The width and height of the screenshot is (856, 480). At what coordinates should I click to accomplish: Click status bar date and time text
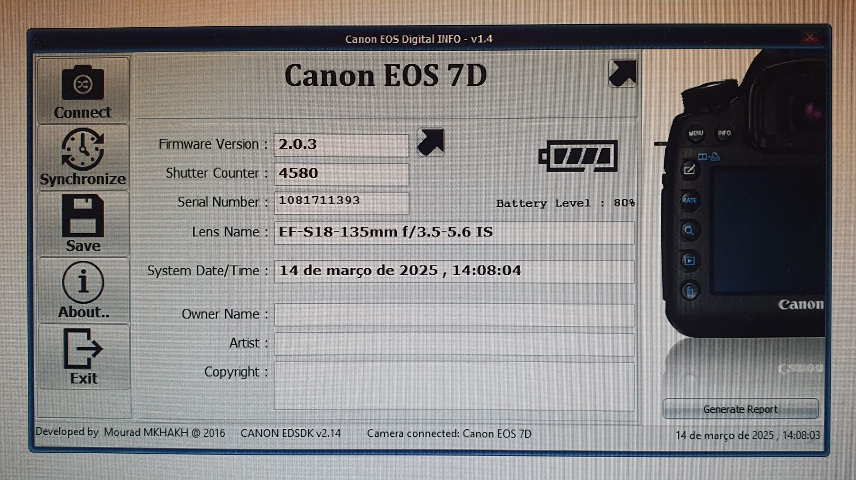tap(748, 435)
